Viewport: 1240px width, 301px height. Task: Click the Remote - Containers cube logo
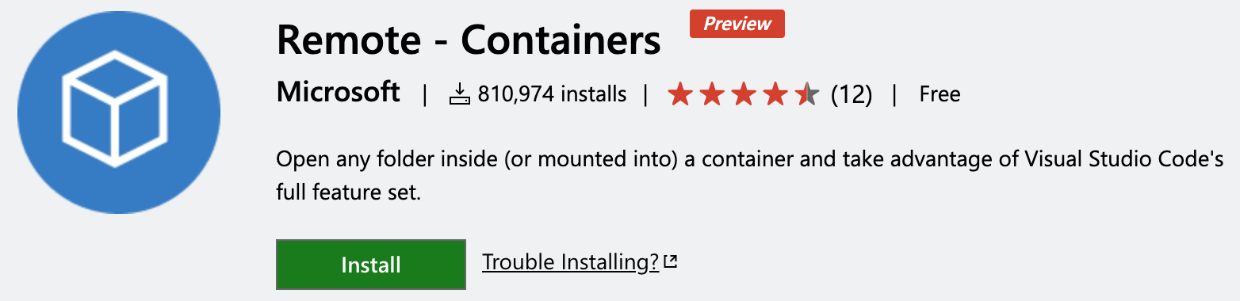coord(118,112)
